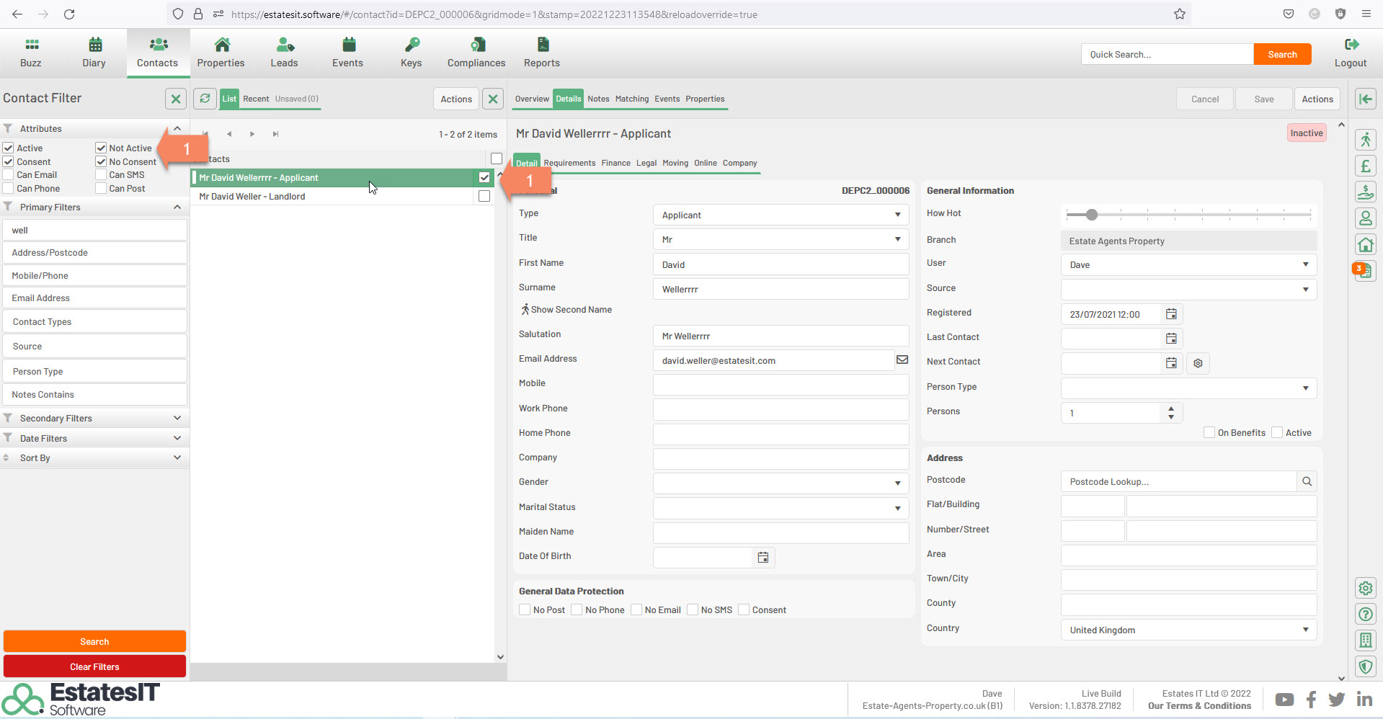1383x719 pixels.
Task: Open the Country dropdown showing United Kingdom
Action: pos(1188,630)
